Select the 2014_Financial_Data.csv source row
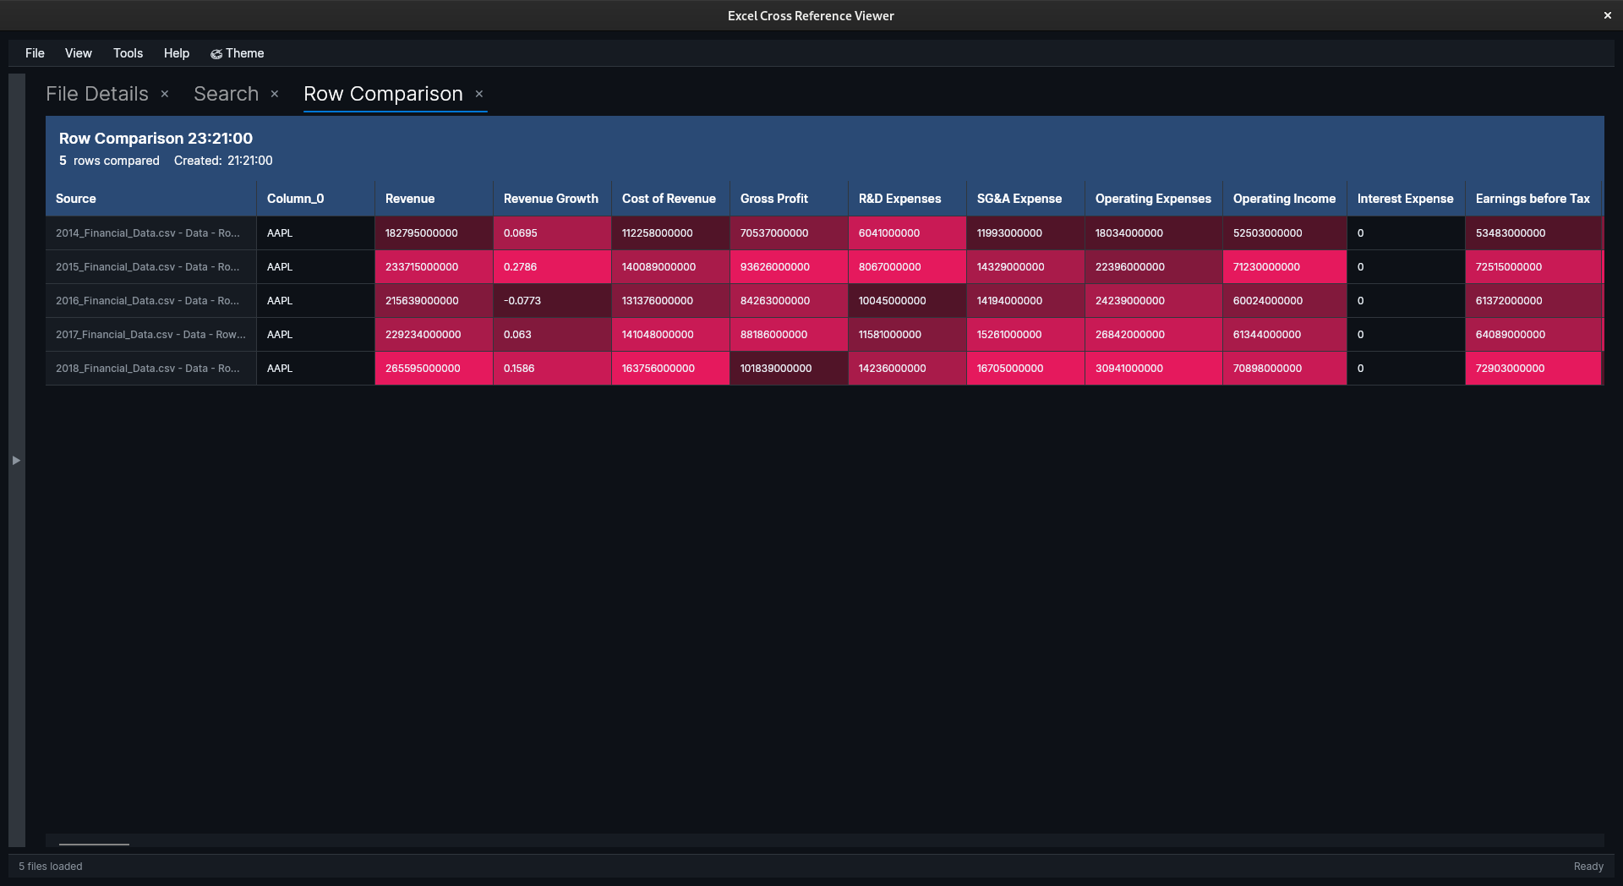Viewport: 1623px width, 886px height. point(148,233)
